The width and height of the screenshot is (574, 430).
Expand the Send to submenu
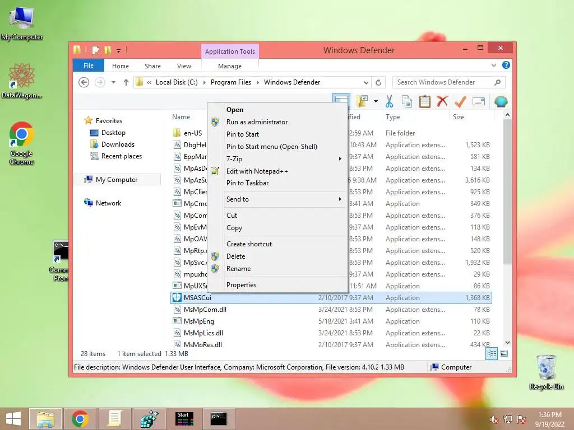click(x=278, y=199)
